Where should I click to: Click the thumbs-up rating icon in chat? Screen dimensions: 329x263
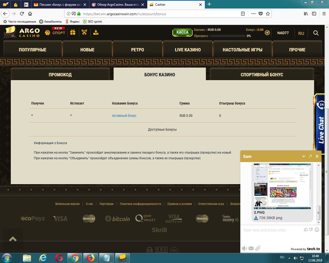point(306,230)
